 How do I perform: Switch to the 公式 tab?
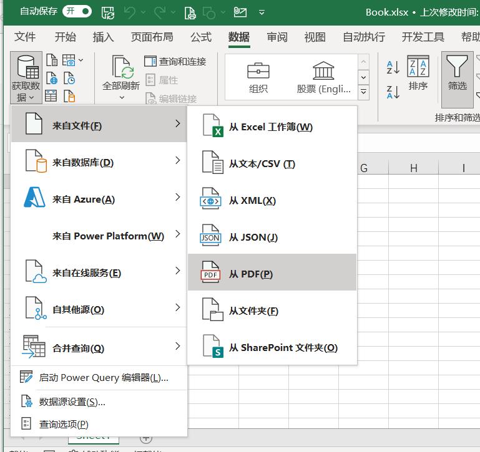pos(201,37)
